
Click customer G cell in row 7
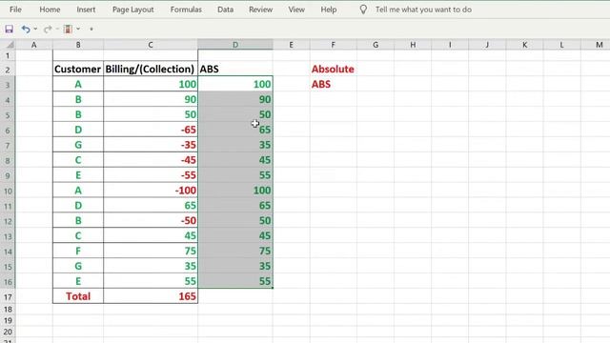click(x=78, y=145)
